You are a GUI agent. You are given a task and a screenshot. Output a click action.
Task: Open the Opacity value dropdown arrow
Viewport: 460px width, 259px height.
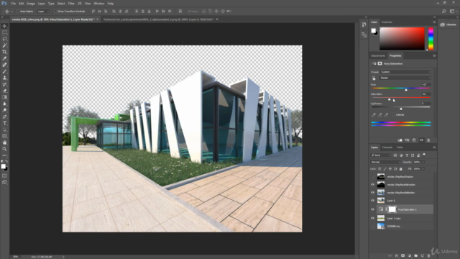click(x=423, y=162)
